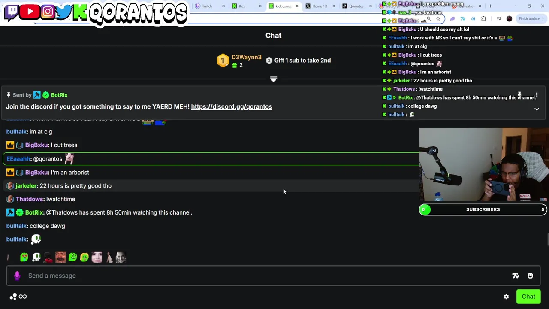This screenshot has width=549, height=309.
Task: Insert the black-and-white man face emote
Action: 121,257
